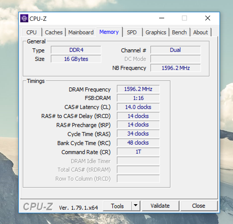Open the Graphics tab
Image resolution: width=233 pixels, height=224 pixels.
[x=156, y=32]
